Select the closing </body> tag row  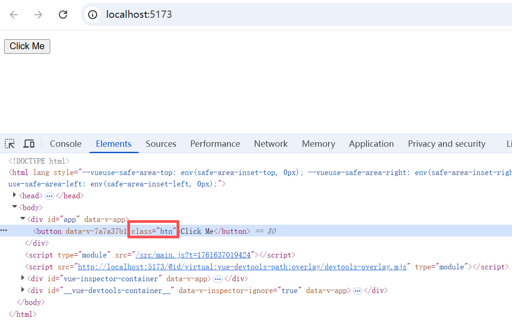coord(31,303)
